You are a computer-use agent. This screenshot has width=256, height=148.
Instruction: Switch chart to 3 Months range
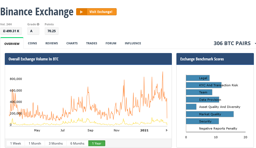56,144
